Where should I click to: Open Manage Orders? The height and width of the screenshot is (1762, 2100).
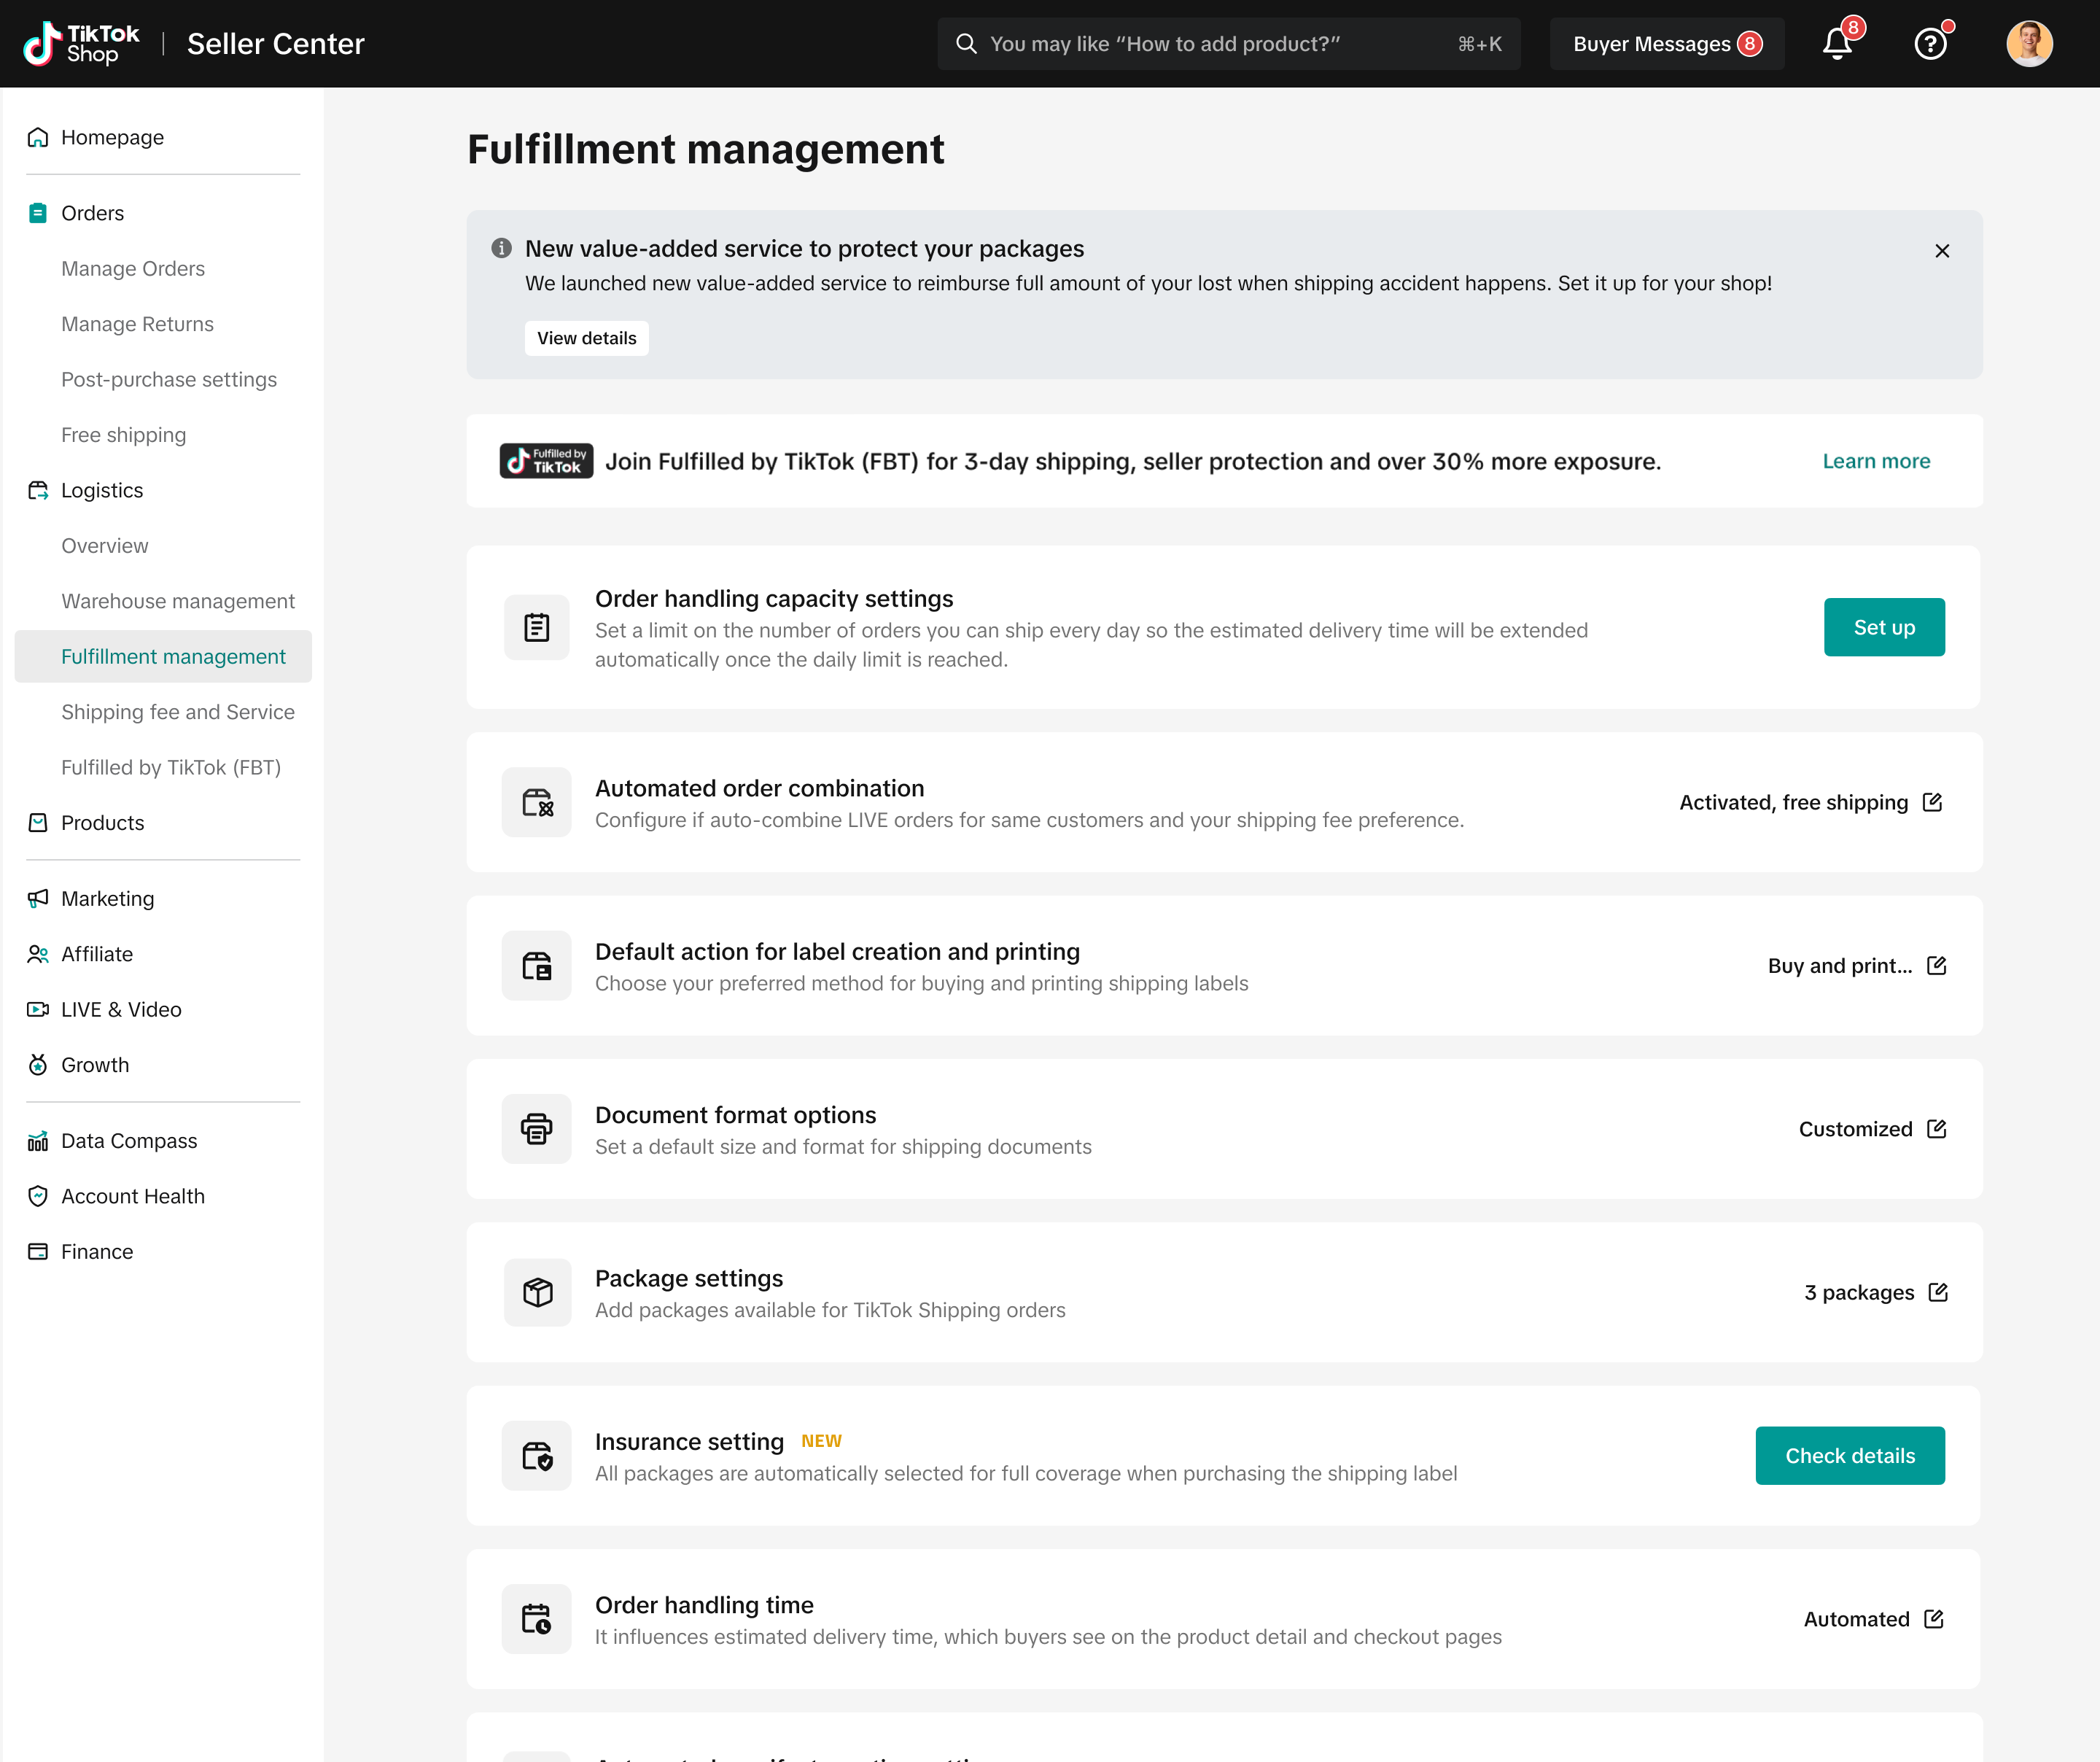pos(133,269)
